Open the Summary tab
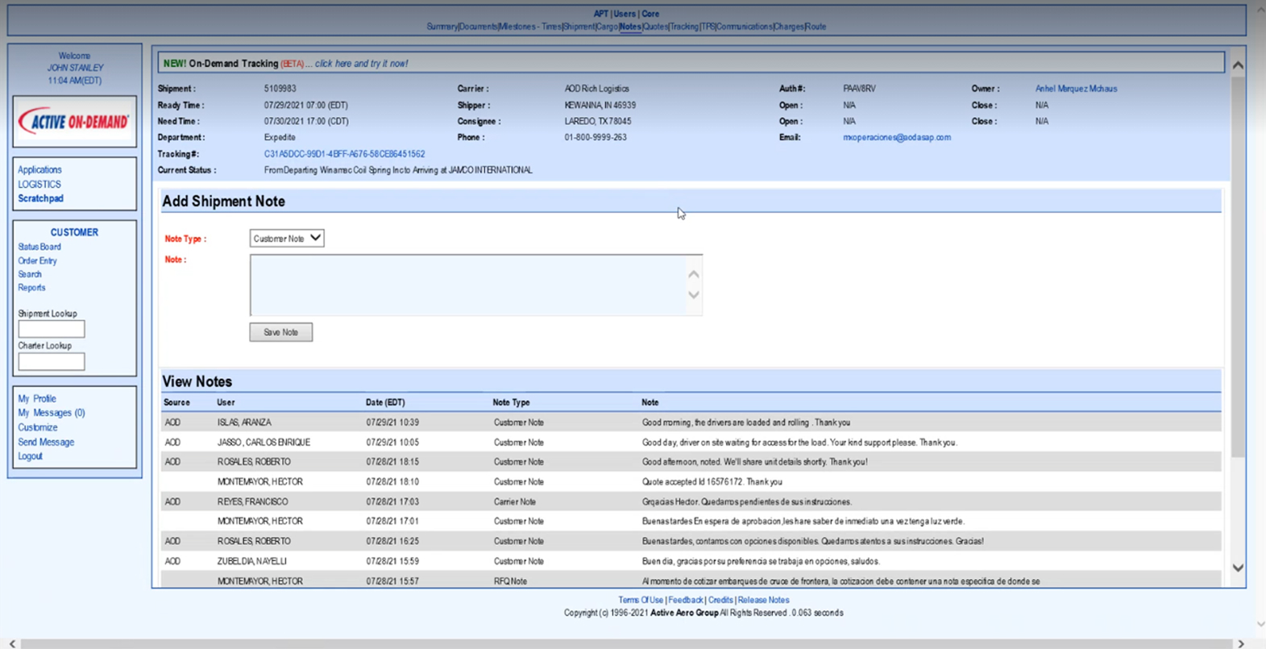The height and width of the screenshot is (649, 1266). pos(442,27)
